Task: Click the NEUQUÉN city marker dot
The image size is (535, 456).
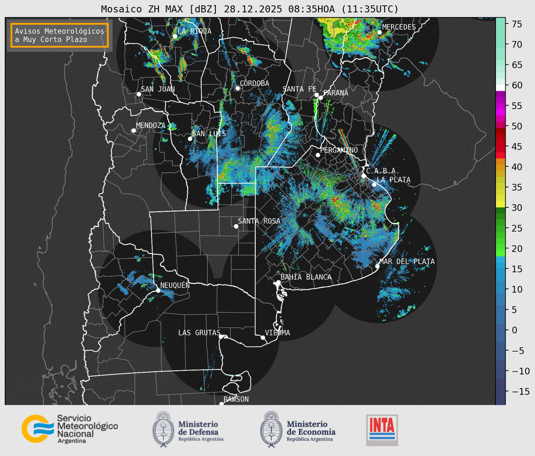Action: pyautogui.click(x=158, y=290)
